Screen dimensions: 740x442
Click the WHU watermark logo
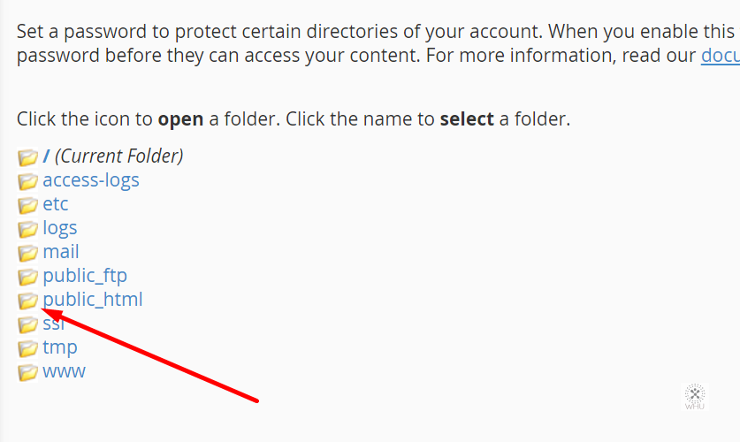click(x=695, y=397)
